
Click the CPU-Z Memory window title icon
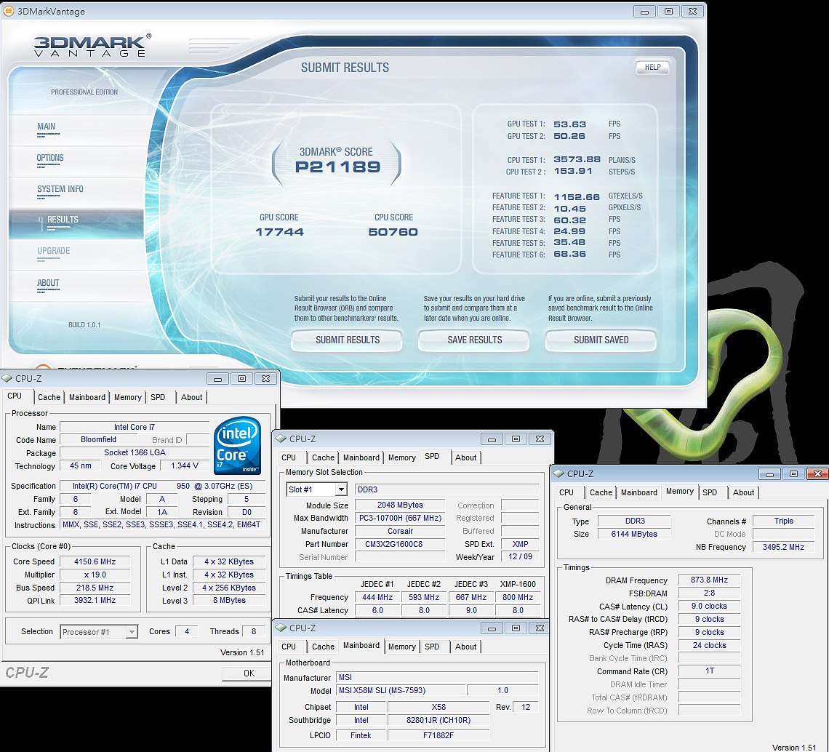[559, 474]
